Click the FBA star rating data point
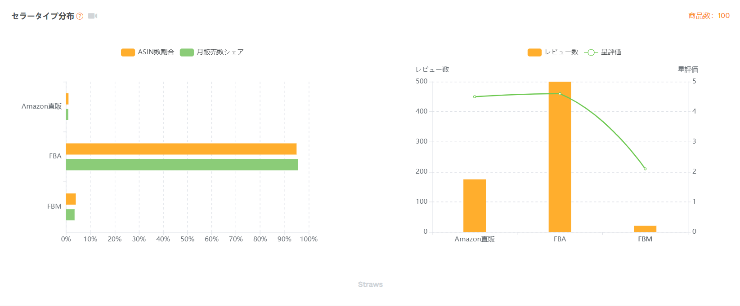This screenshot has width=740, height=306. point(560,94)
